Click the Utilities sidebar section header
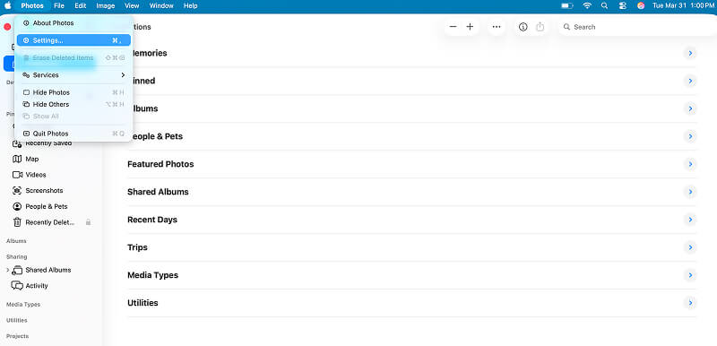Image resolution: width=717 pixels, height=346 pixels. 17,320
